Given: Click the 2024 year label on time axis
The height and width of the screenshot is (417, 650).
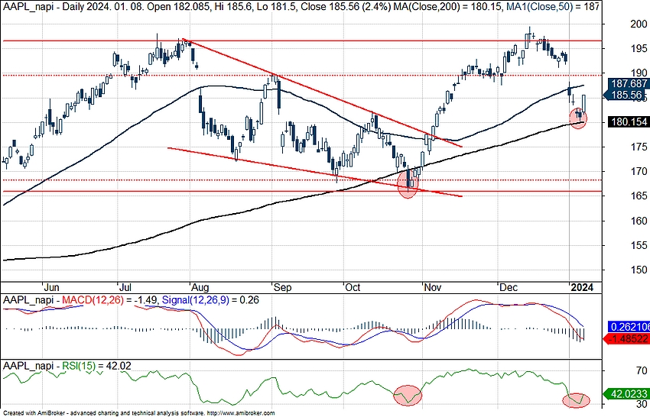Looking at the screenshot, I should [582, 287].
